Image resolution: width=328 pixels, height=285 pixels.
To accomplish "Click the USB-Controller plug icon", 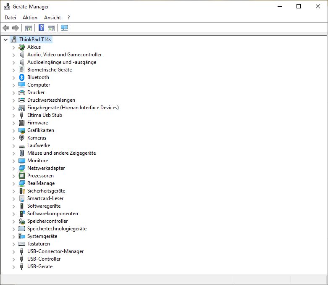I will (x=21, y=259).
